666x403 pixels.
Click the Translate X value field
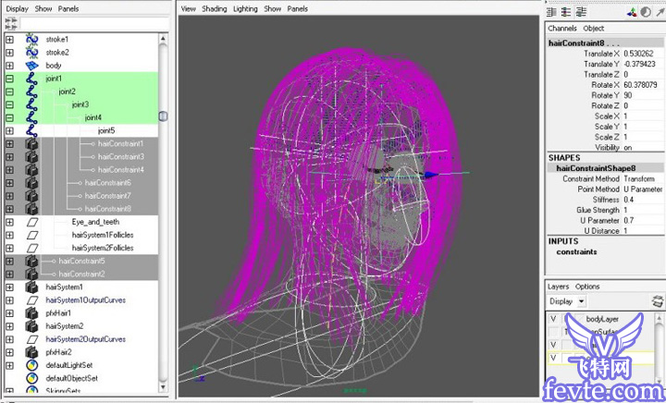pos(643,54)
